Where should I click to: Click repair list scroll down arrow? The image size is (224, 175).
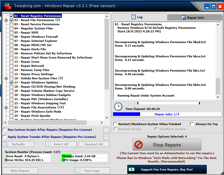106,118
